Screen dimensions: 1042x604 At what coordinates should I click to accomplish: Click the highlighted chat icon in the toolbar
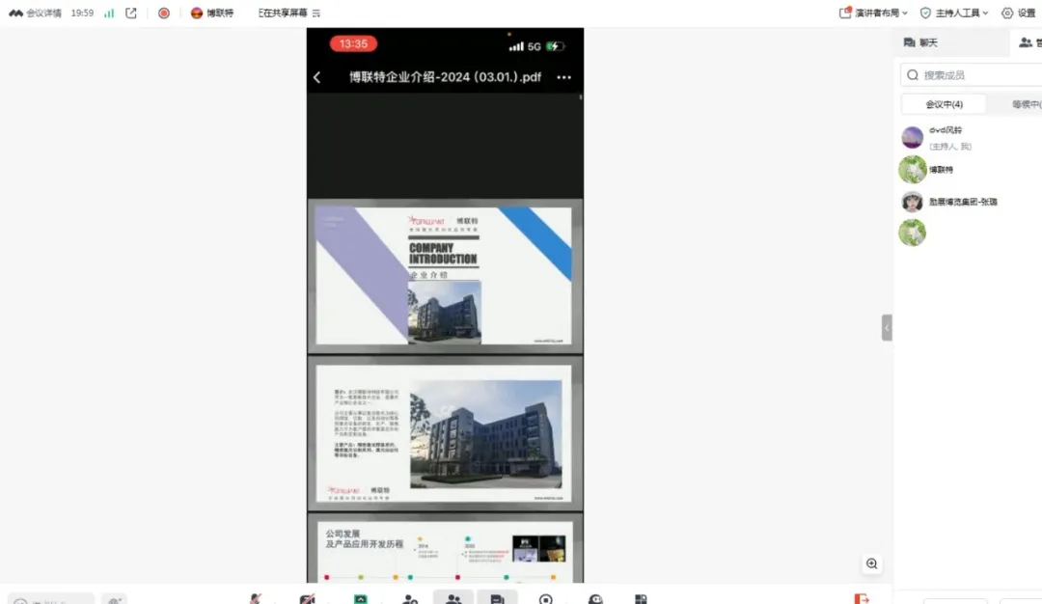497,597
